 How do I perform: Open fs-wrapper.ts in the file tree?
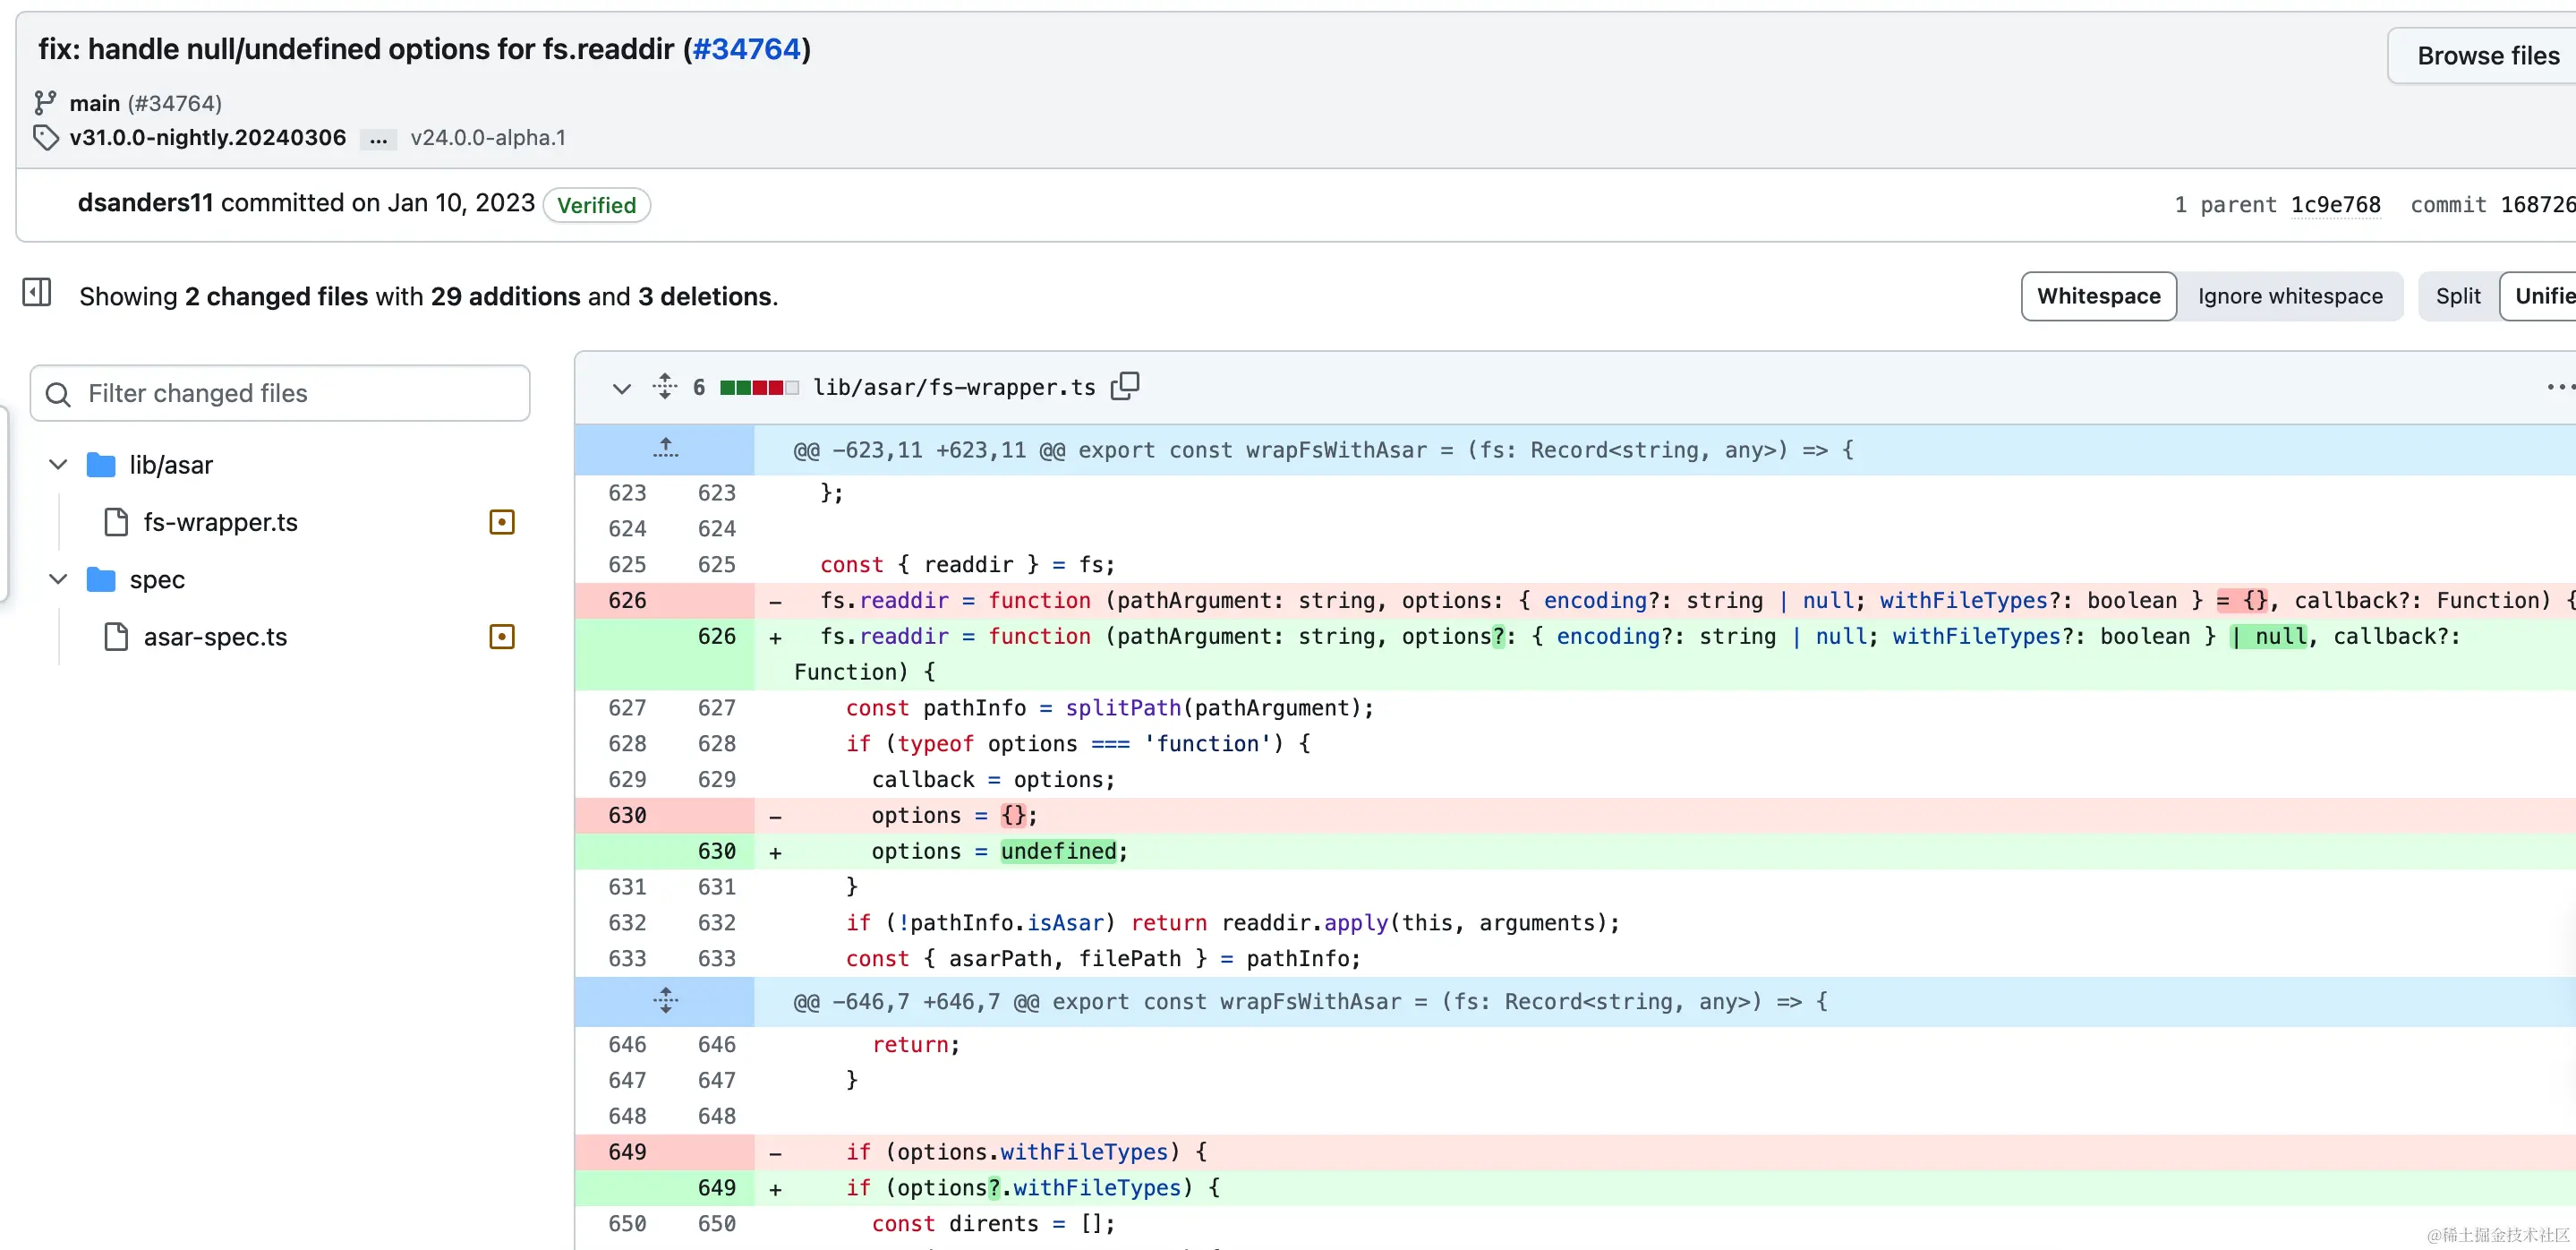221,522
